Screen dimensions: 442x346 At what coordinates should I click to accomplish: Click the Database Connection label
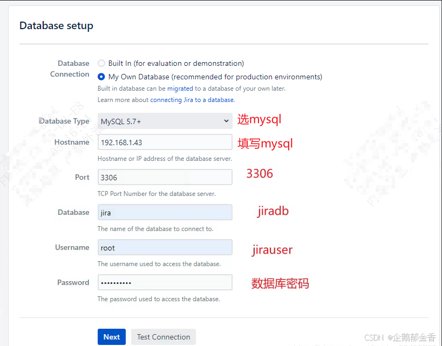pyautogui.click(x=70, y=69)
